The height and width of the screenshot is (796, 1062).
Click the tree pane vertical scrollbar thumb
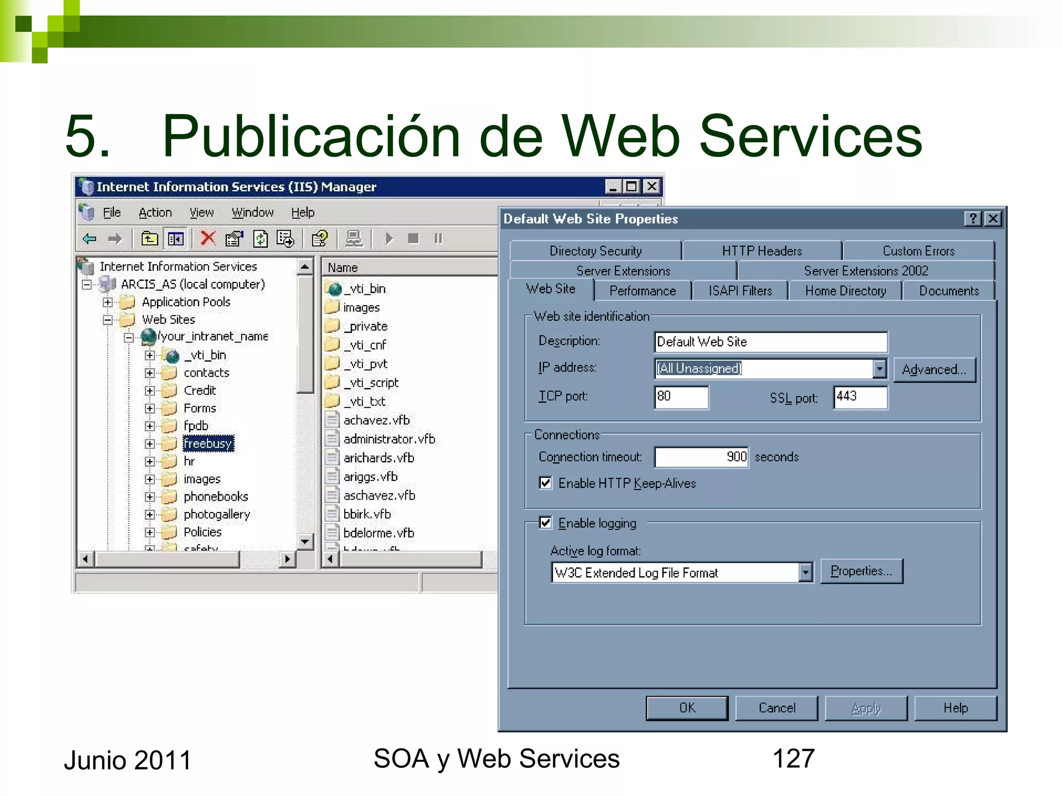(305, 334)
